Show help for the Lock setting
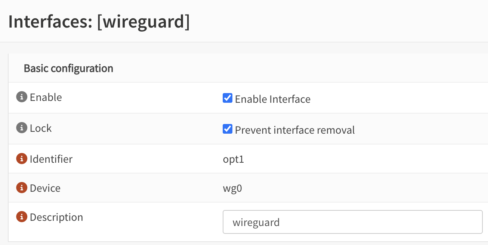 click(22, 128)
